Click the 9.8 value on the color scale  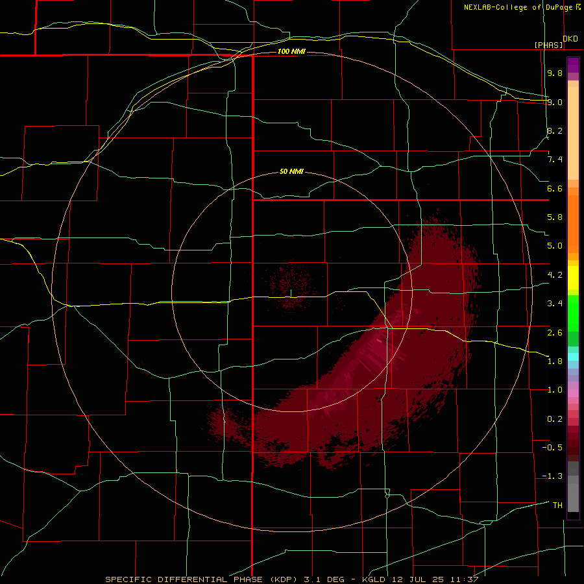555,73
